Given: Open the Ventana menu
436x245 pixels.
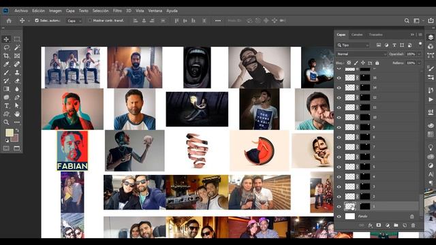Looking at the screenshot, I should 155,11.
